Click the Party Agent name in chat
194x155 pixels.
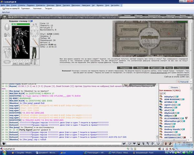tap(26, 130)
